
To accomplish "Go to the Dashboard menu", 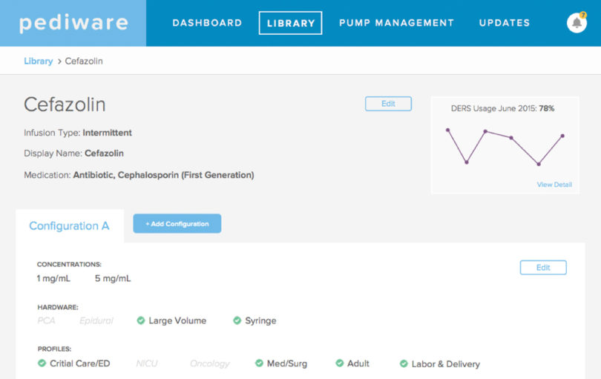I will pyautogui.click(x=207, y=23).
